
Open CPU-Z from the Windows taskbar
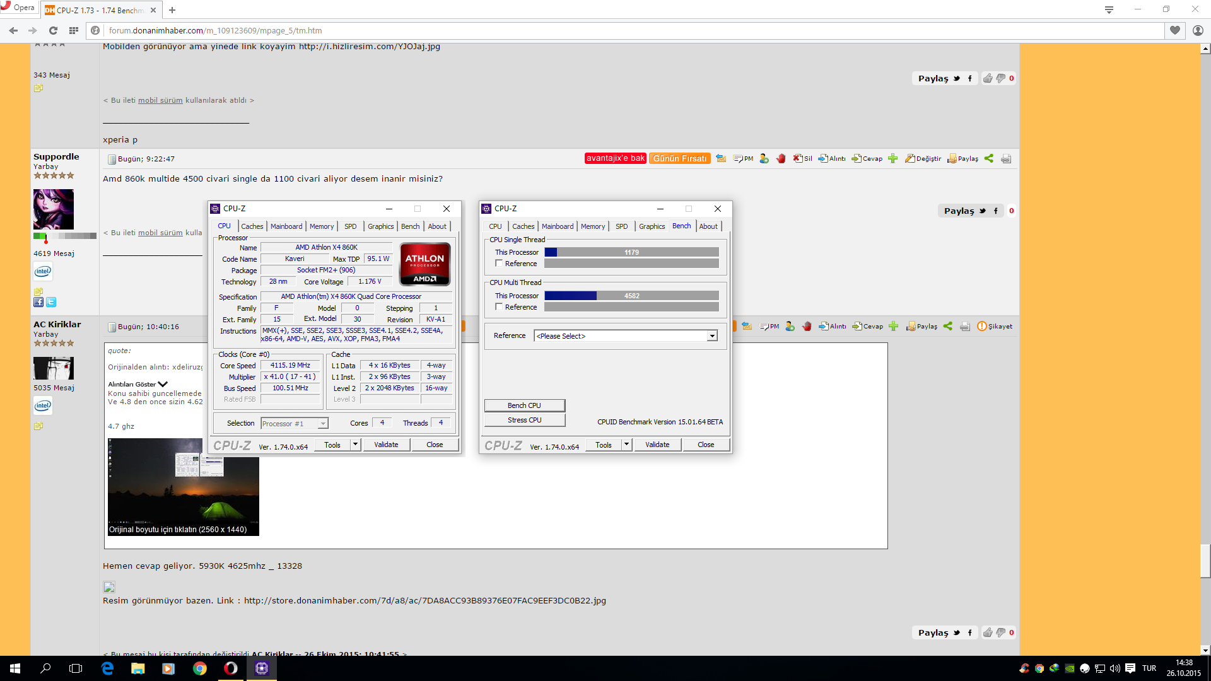pyautogui.click(x=262, y=668)
